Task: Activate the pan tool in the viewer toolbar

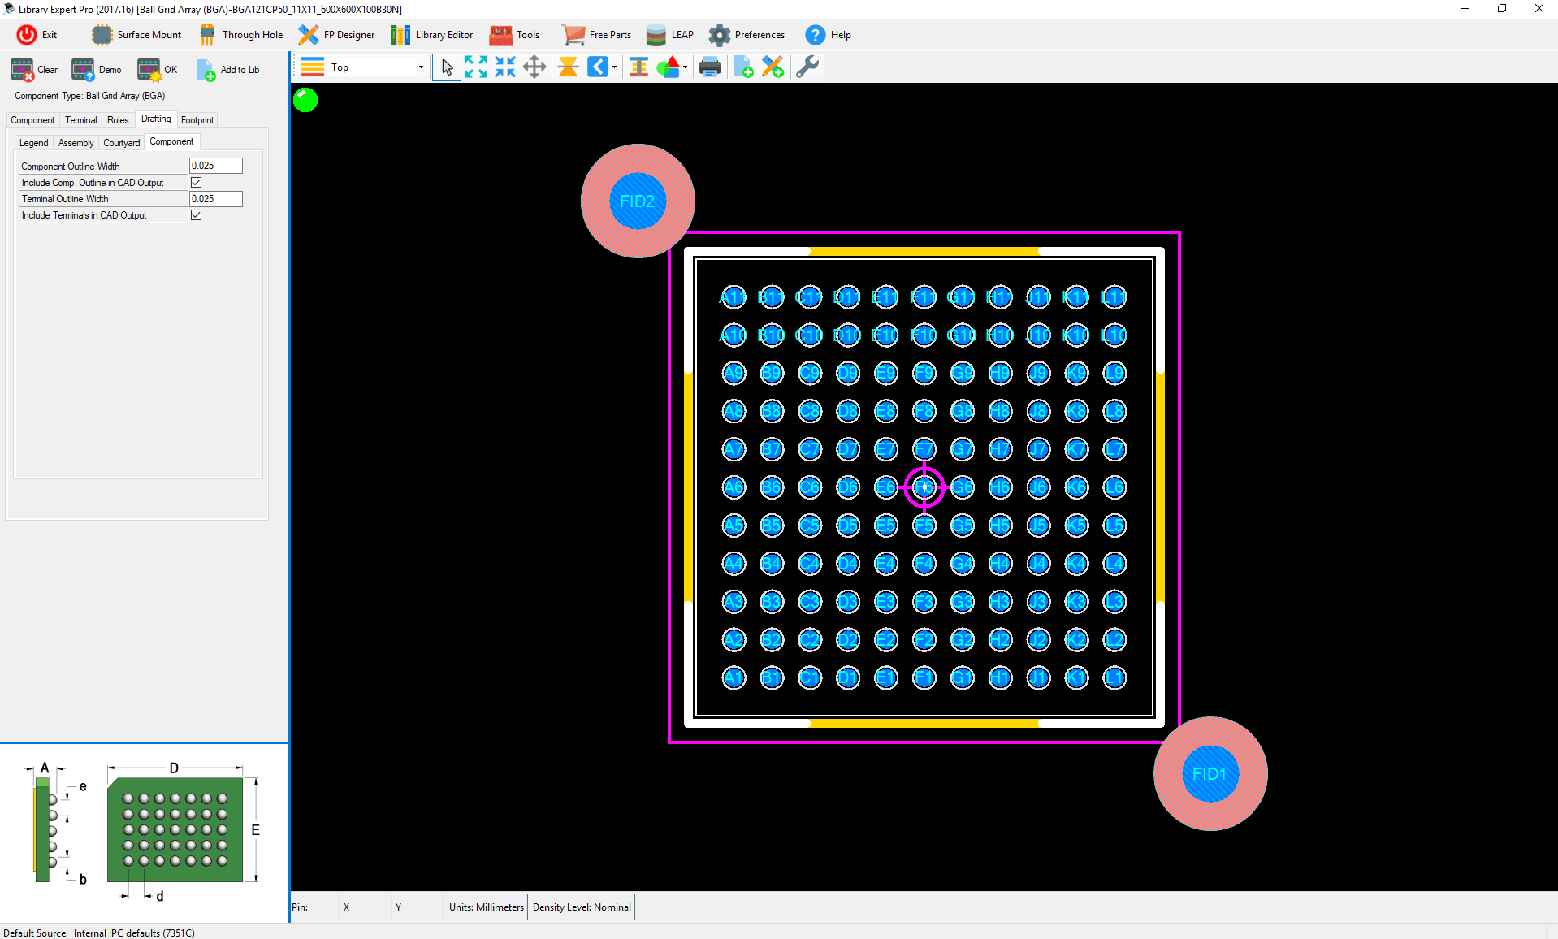Action: 534,67
